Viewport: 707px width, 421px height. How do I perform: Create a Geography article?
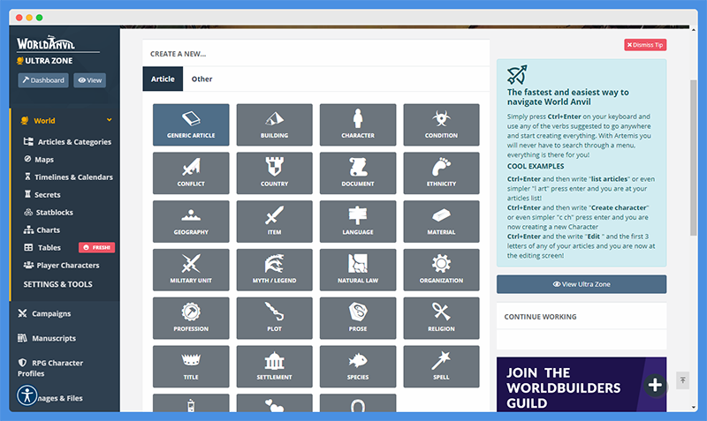tap(191, 222)
